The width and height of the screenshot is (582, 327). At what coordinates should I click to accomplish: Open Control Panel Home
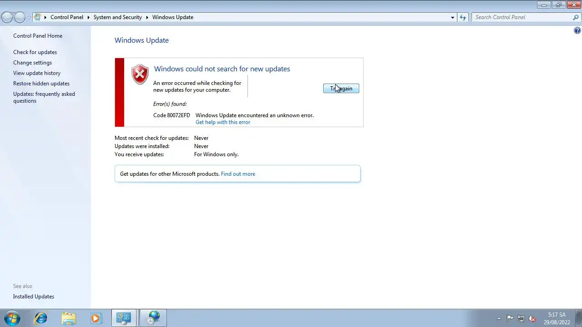pos(38,36)
